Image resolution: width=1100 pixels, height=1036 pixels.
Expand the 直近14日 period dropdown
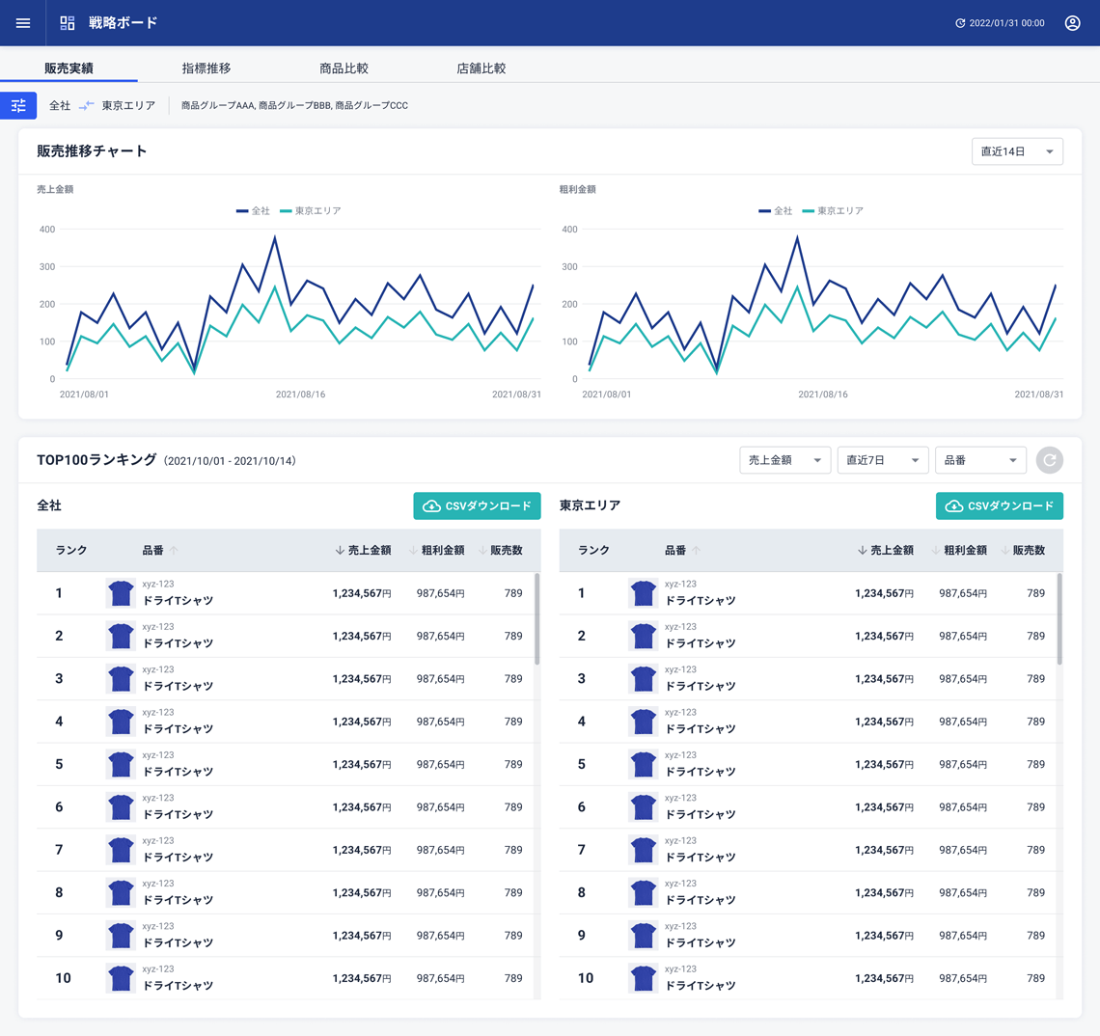1017,151
